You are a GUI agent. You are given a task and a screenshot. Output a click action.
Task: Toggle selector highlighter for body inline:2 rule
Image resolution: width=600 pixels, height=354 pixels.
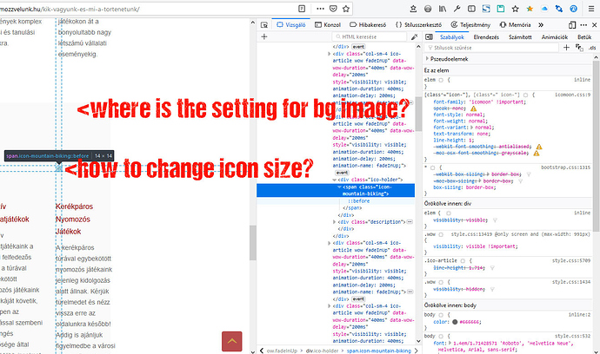441,315
